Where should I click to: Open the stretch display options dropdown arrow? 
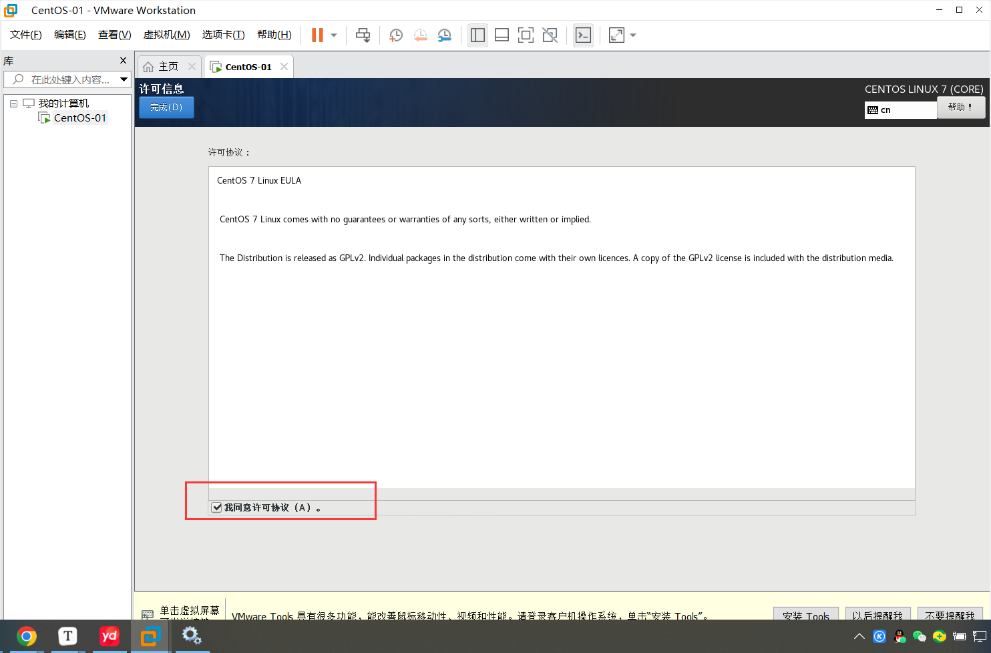pos(633,35)
